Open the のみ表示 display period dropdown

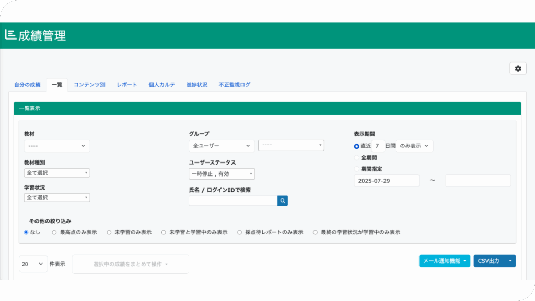click(414, 146)
